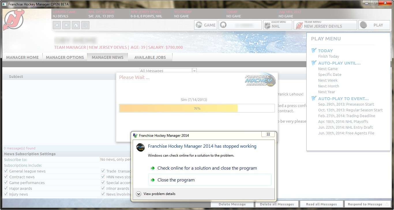This screenshot has width=394, height=210.
Task: Click the back navigation arrow icon
Action: click(57, 25)
